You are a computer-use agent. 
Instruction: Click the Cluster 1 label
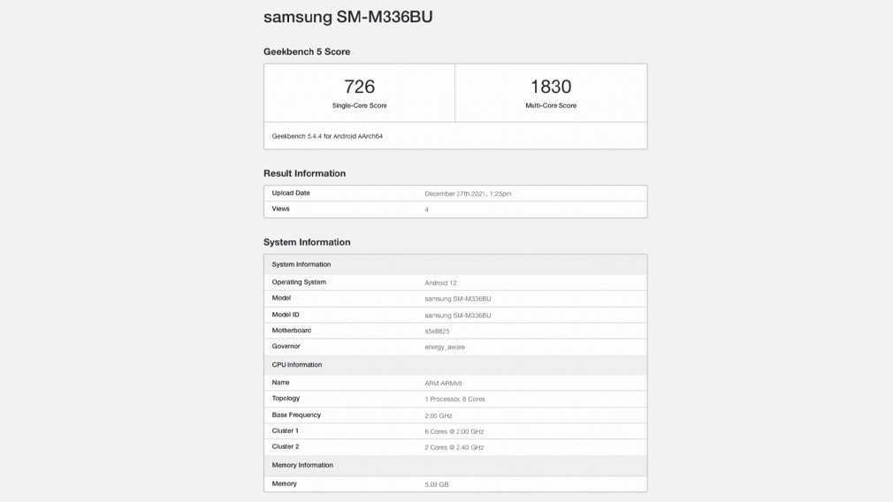285,431
